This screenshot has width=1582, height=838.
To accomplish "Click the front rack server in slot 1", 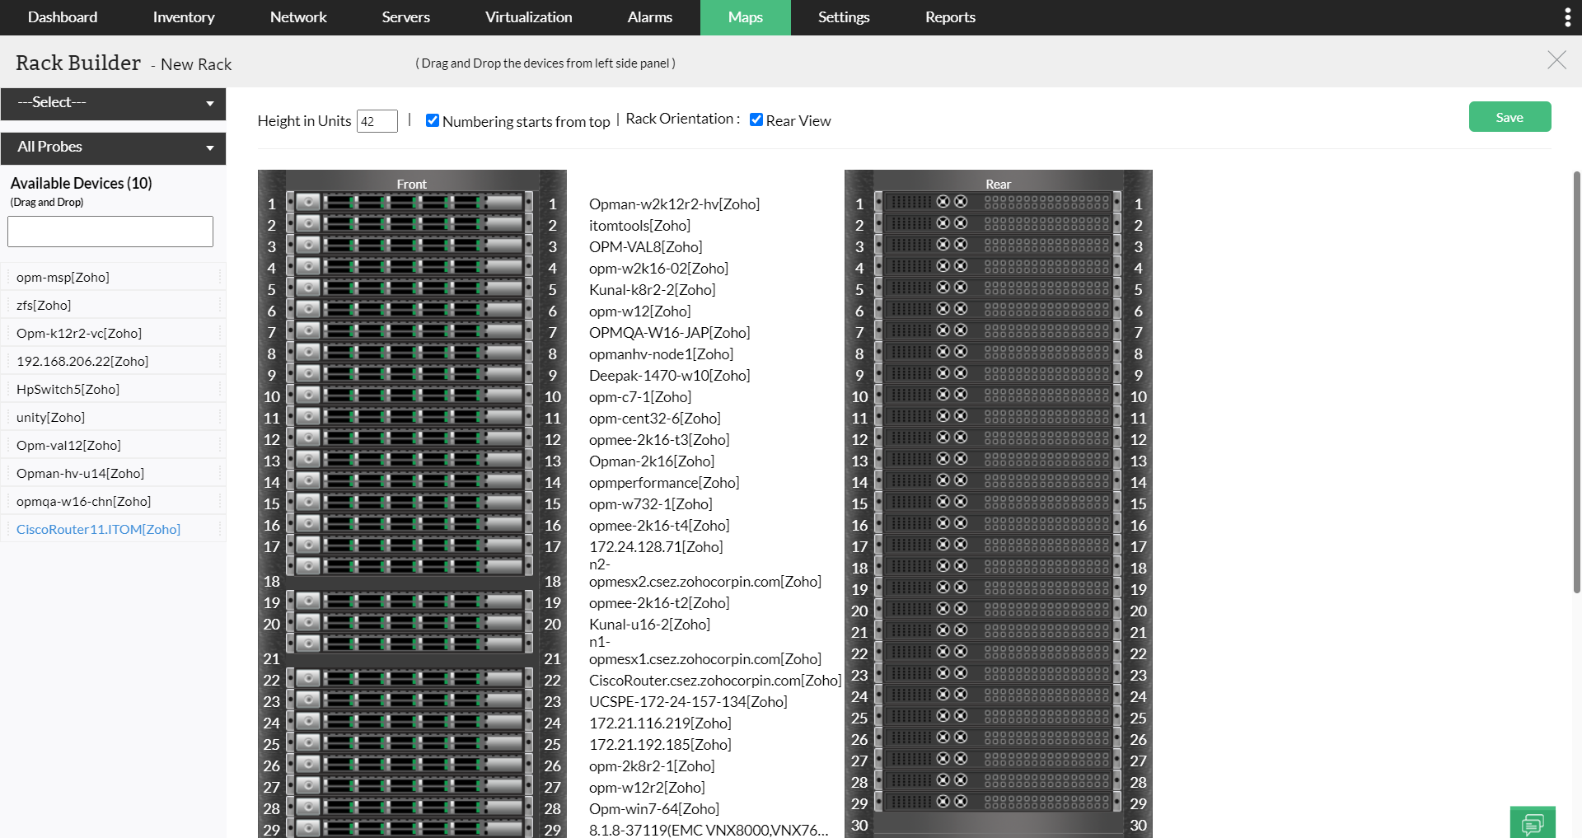I will tap(410, 203).
